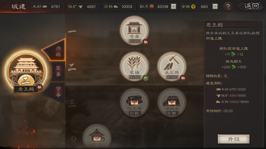The height and width of the screenshot is (149, 266).
Task: Click the 石料 resource counter
Action: 119,7
